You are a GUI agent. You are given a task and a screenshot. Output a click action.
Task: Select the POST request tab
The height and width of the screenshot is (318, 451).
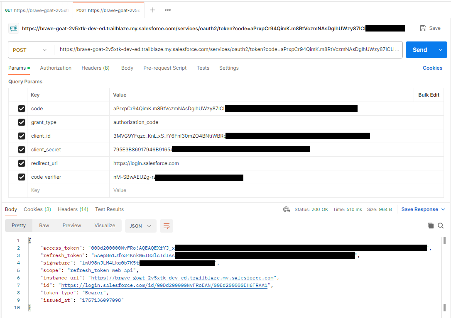click(x=108, y=10)
